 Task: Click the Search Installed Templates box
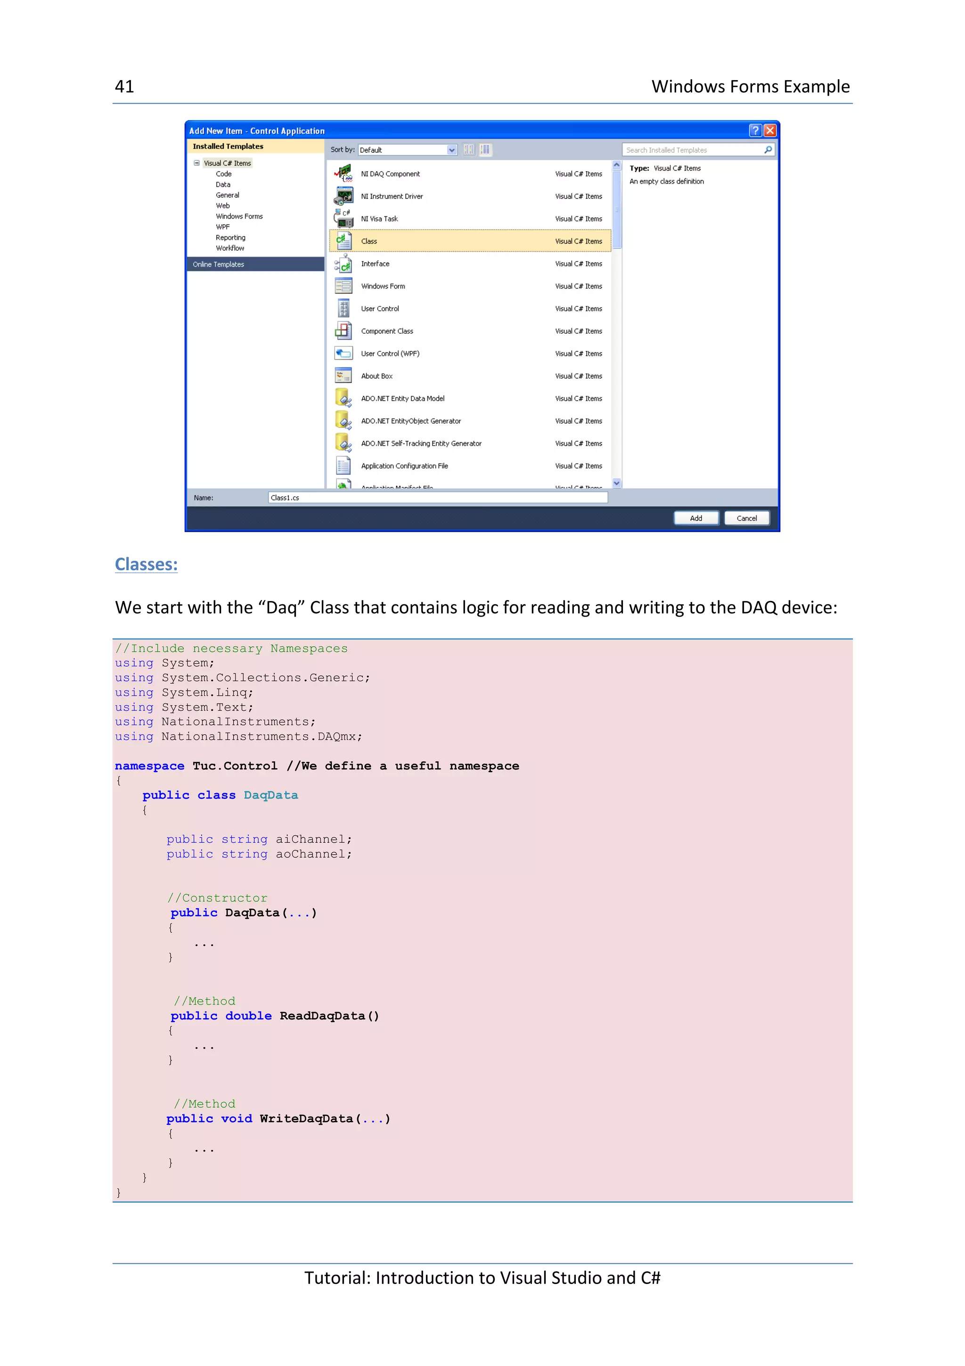click(x=698, y=150)
